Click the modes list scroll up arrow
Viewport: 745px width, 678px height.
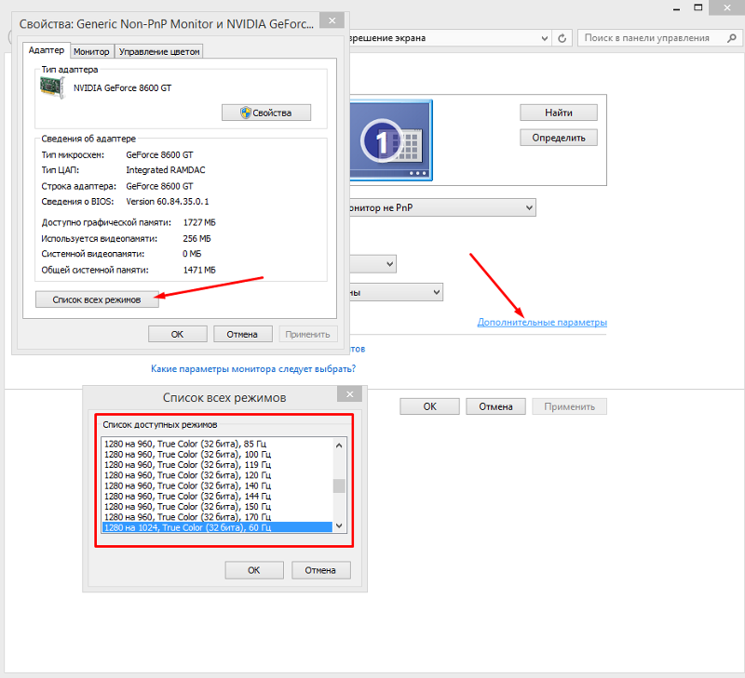(339, 445)
